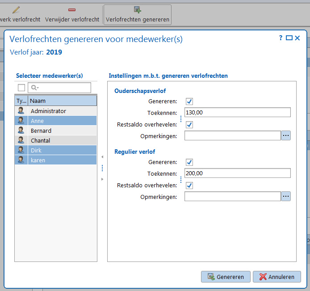Toggle the select-all employees checkbox
This screenshot has height=291, width=310.
pyautogui.click(x=21, y=88)
